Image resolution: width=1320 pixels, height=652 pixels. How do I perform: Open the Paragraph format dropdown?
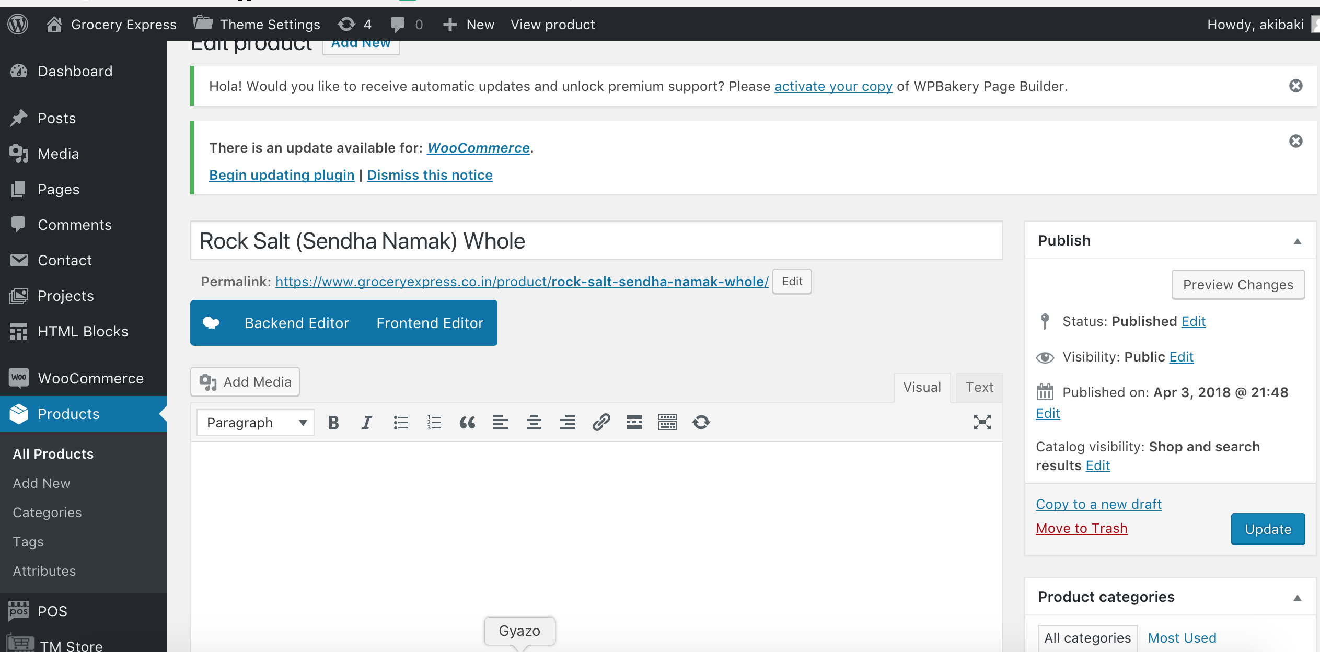pos(256,422)
